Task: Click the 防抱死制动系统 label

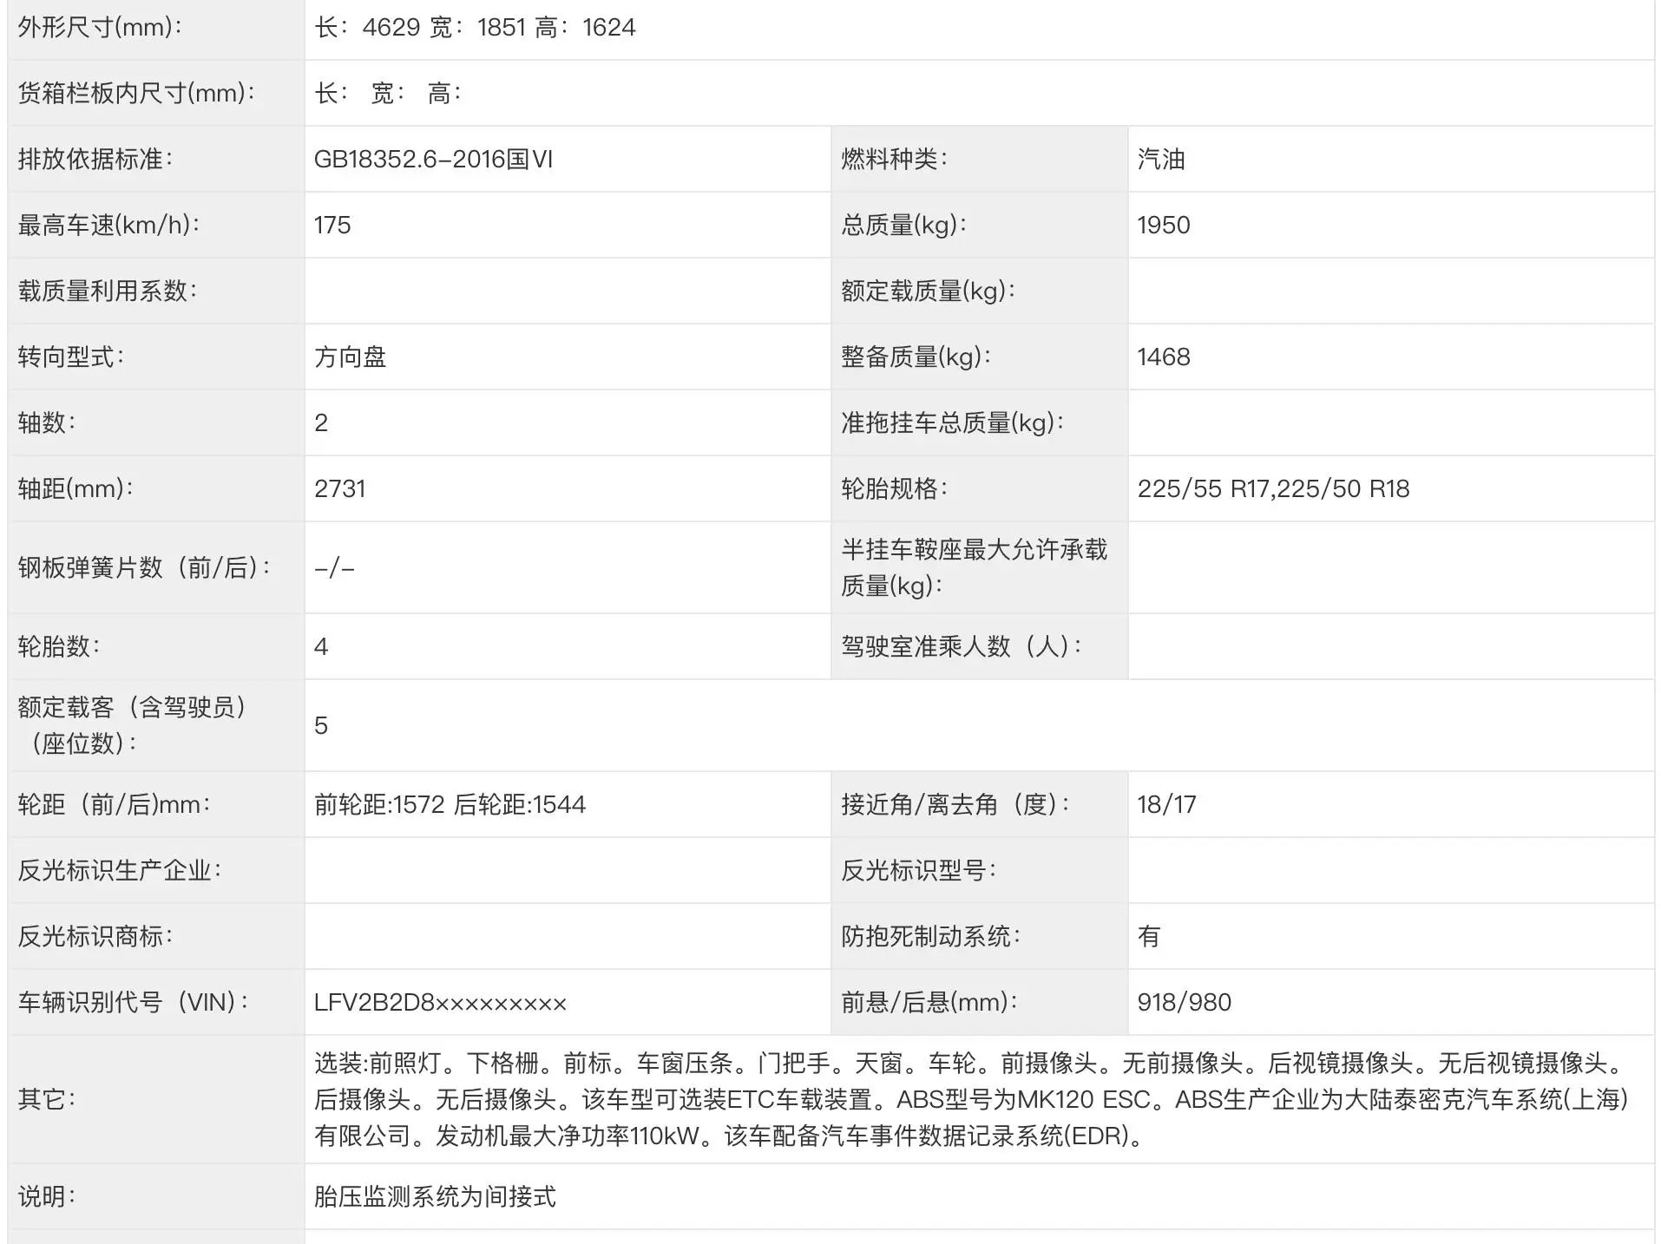Action: [x=930, y=937]
